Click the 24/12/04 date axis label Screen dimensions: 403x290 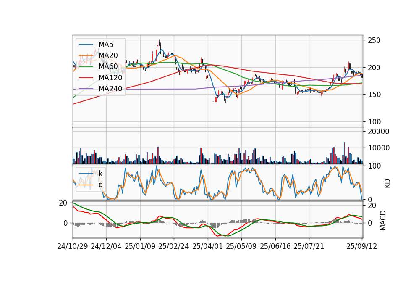point(106,246)
